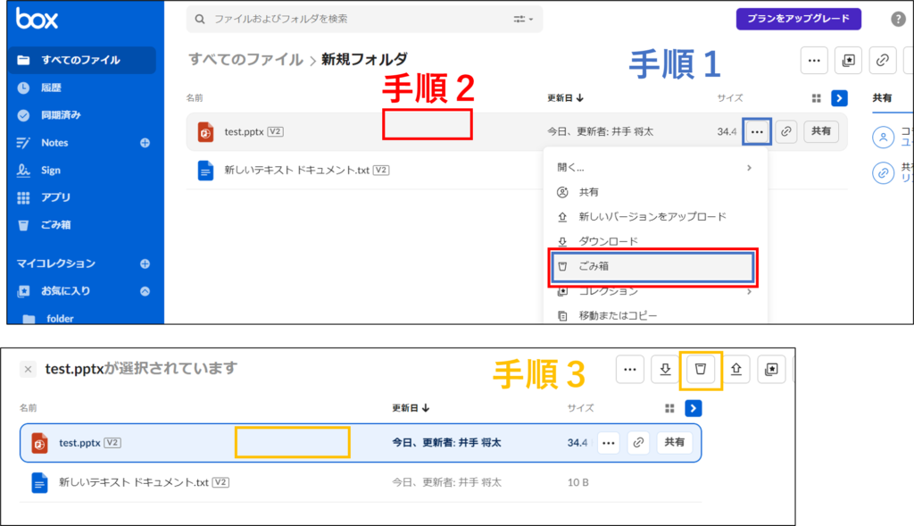This screenshot has width=914, height=526.
Task: Choose 新しいバージョンをアップロード menu item
Action: tap(652, 217)
